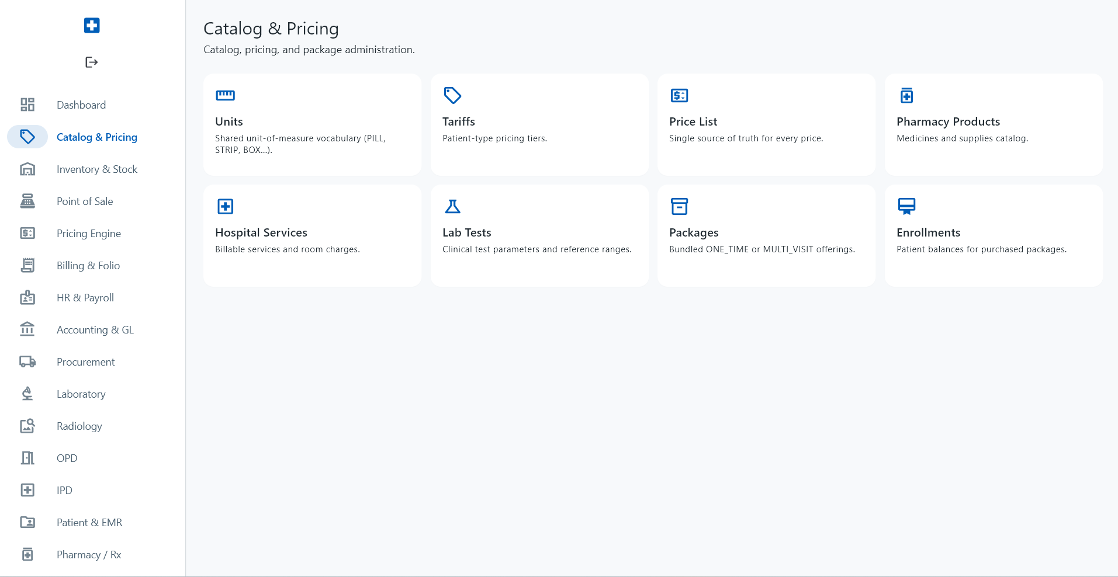Go to Point of Sale label
The width and height of the screenshot is (1118, 577).
click(x=85, y=201)
